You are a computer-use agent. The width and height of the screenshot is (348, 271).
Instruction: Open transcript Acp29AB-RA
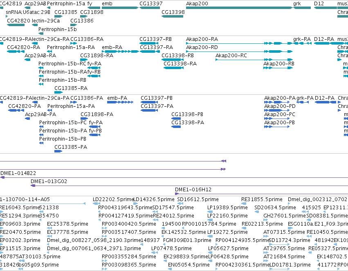[x=40, y=56]
